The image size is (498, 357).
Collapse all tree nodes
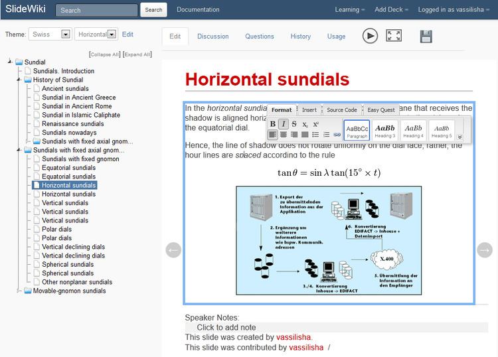pyautogui.click(x=105, y=54)
